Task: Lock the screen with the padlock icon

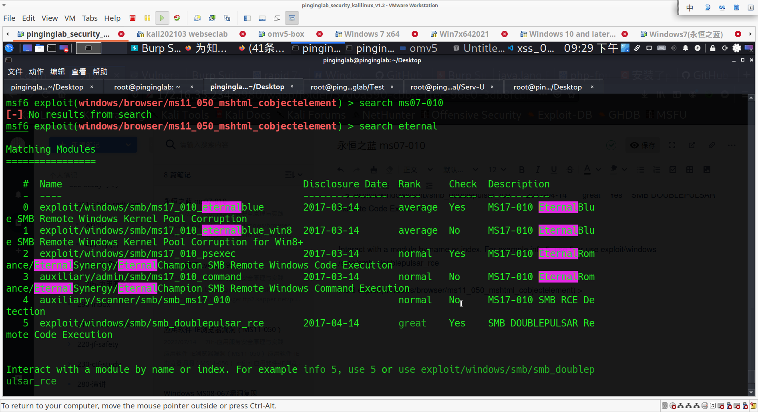Action: (x=713, y=48)
